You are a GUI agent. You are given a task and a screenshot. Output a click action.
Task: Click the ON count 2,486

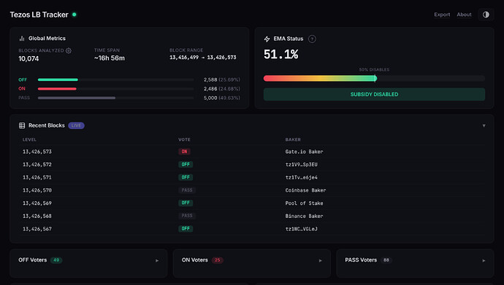[x=210, y=89]
